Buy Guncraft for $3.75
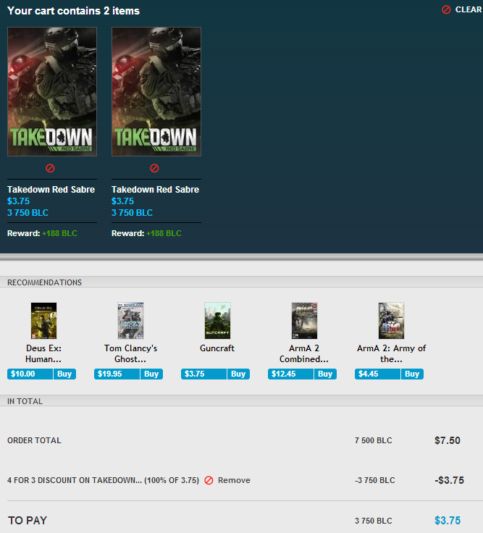This screenshot has width=483, height=533. click(x=239, y=374)
